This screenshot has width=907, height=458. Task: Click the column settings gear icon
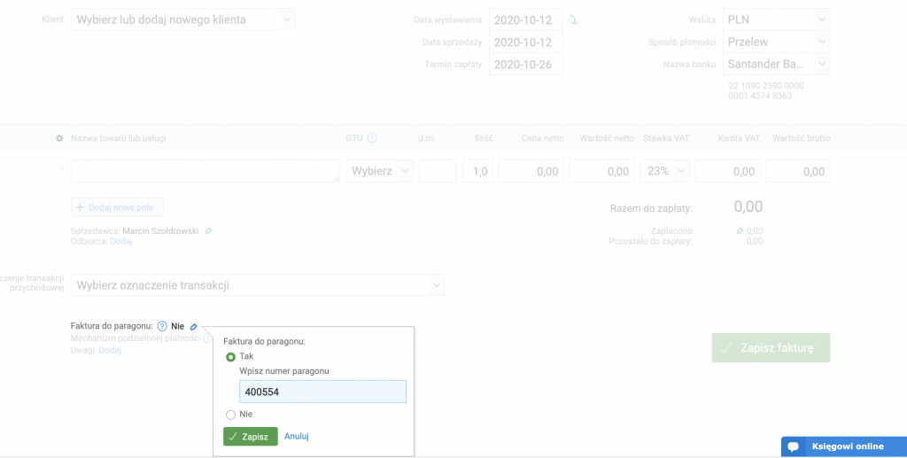(x=59, y=138)
